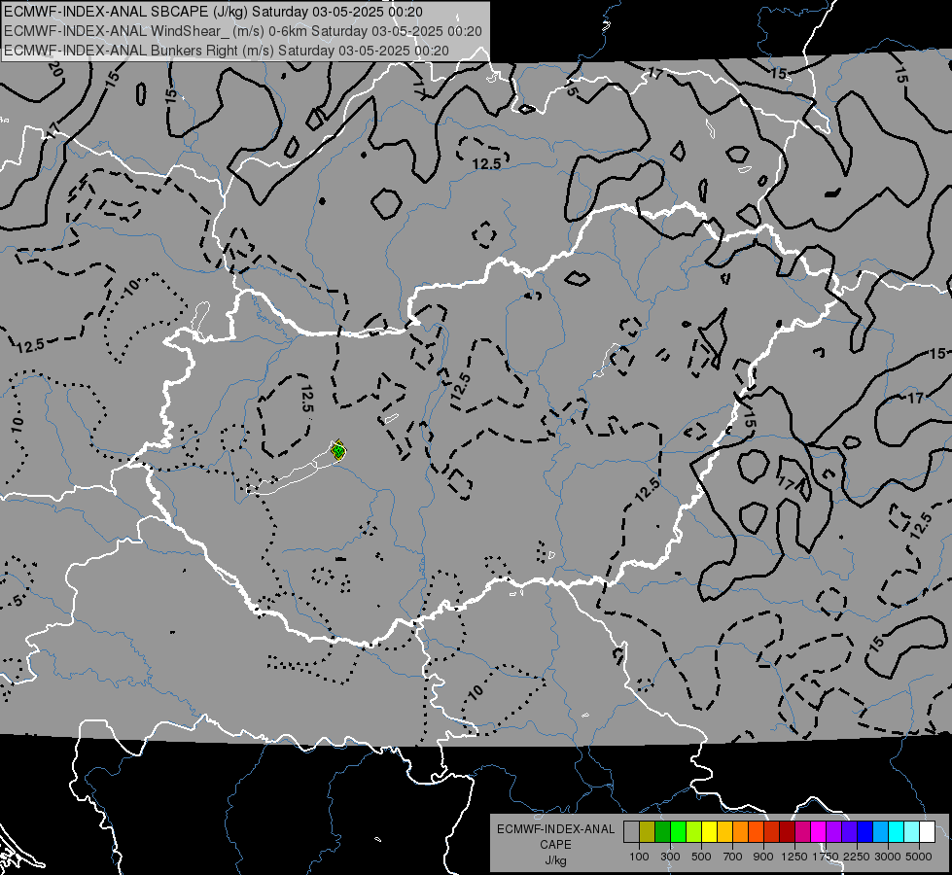Click the legend value 100
Image resolution: width=952 pixels, height=875 pixels.
tap(639, 857)
